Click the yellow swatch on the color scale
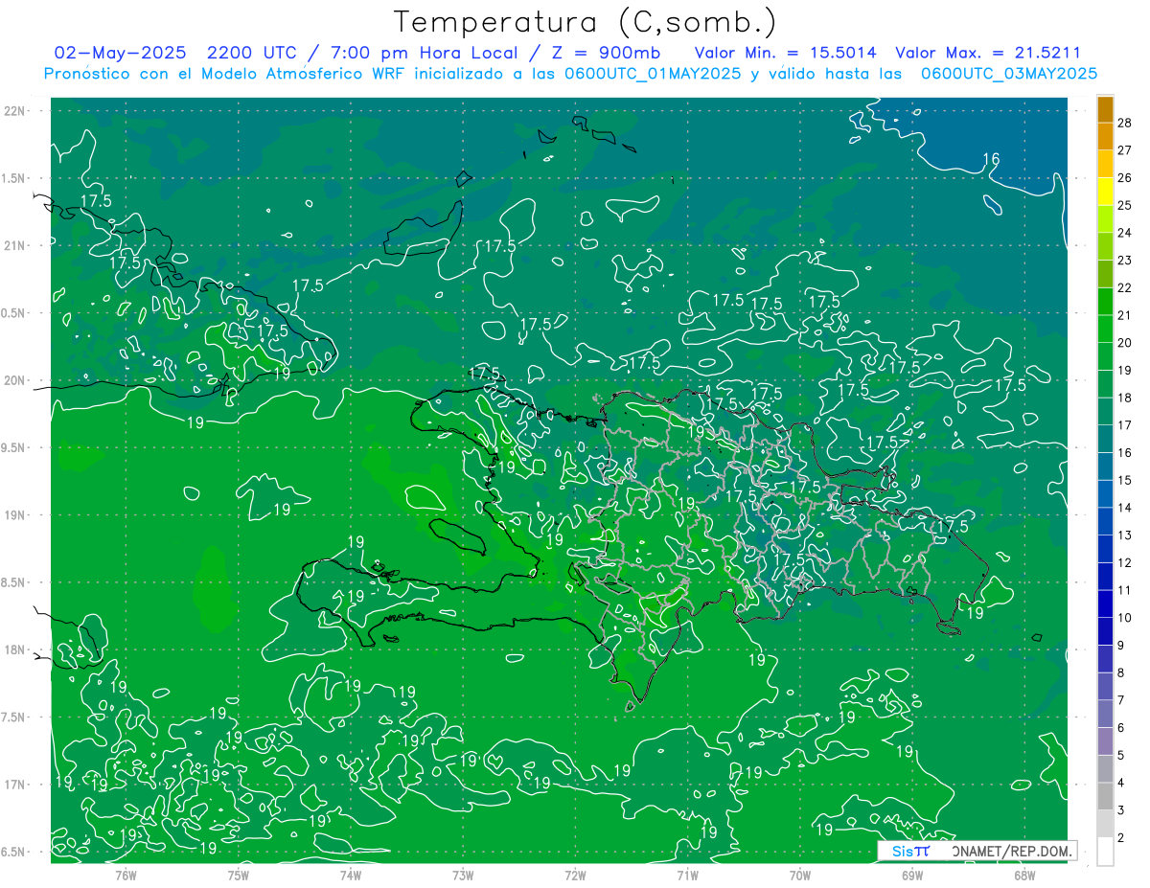The width and height of the screenshot is (1150, 888). [1105, 192]
